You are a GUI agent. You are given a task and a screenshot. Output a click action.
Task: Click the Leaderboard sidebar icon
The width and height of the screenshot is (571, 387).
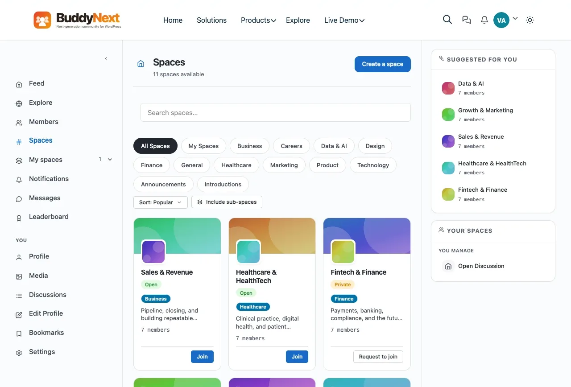[19, 218]
